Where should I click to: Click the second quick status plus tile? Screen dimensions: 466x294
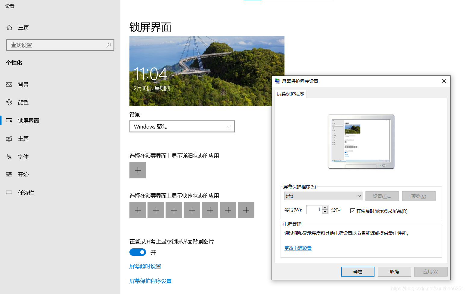tap(156, 210)
